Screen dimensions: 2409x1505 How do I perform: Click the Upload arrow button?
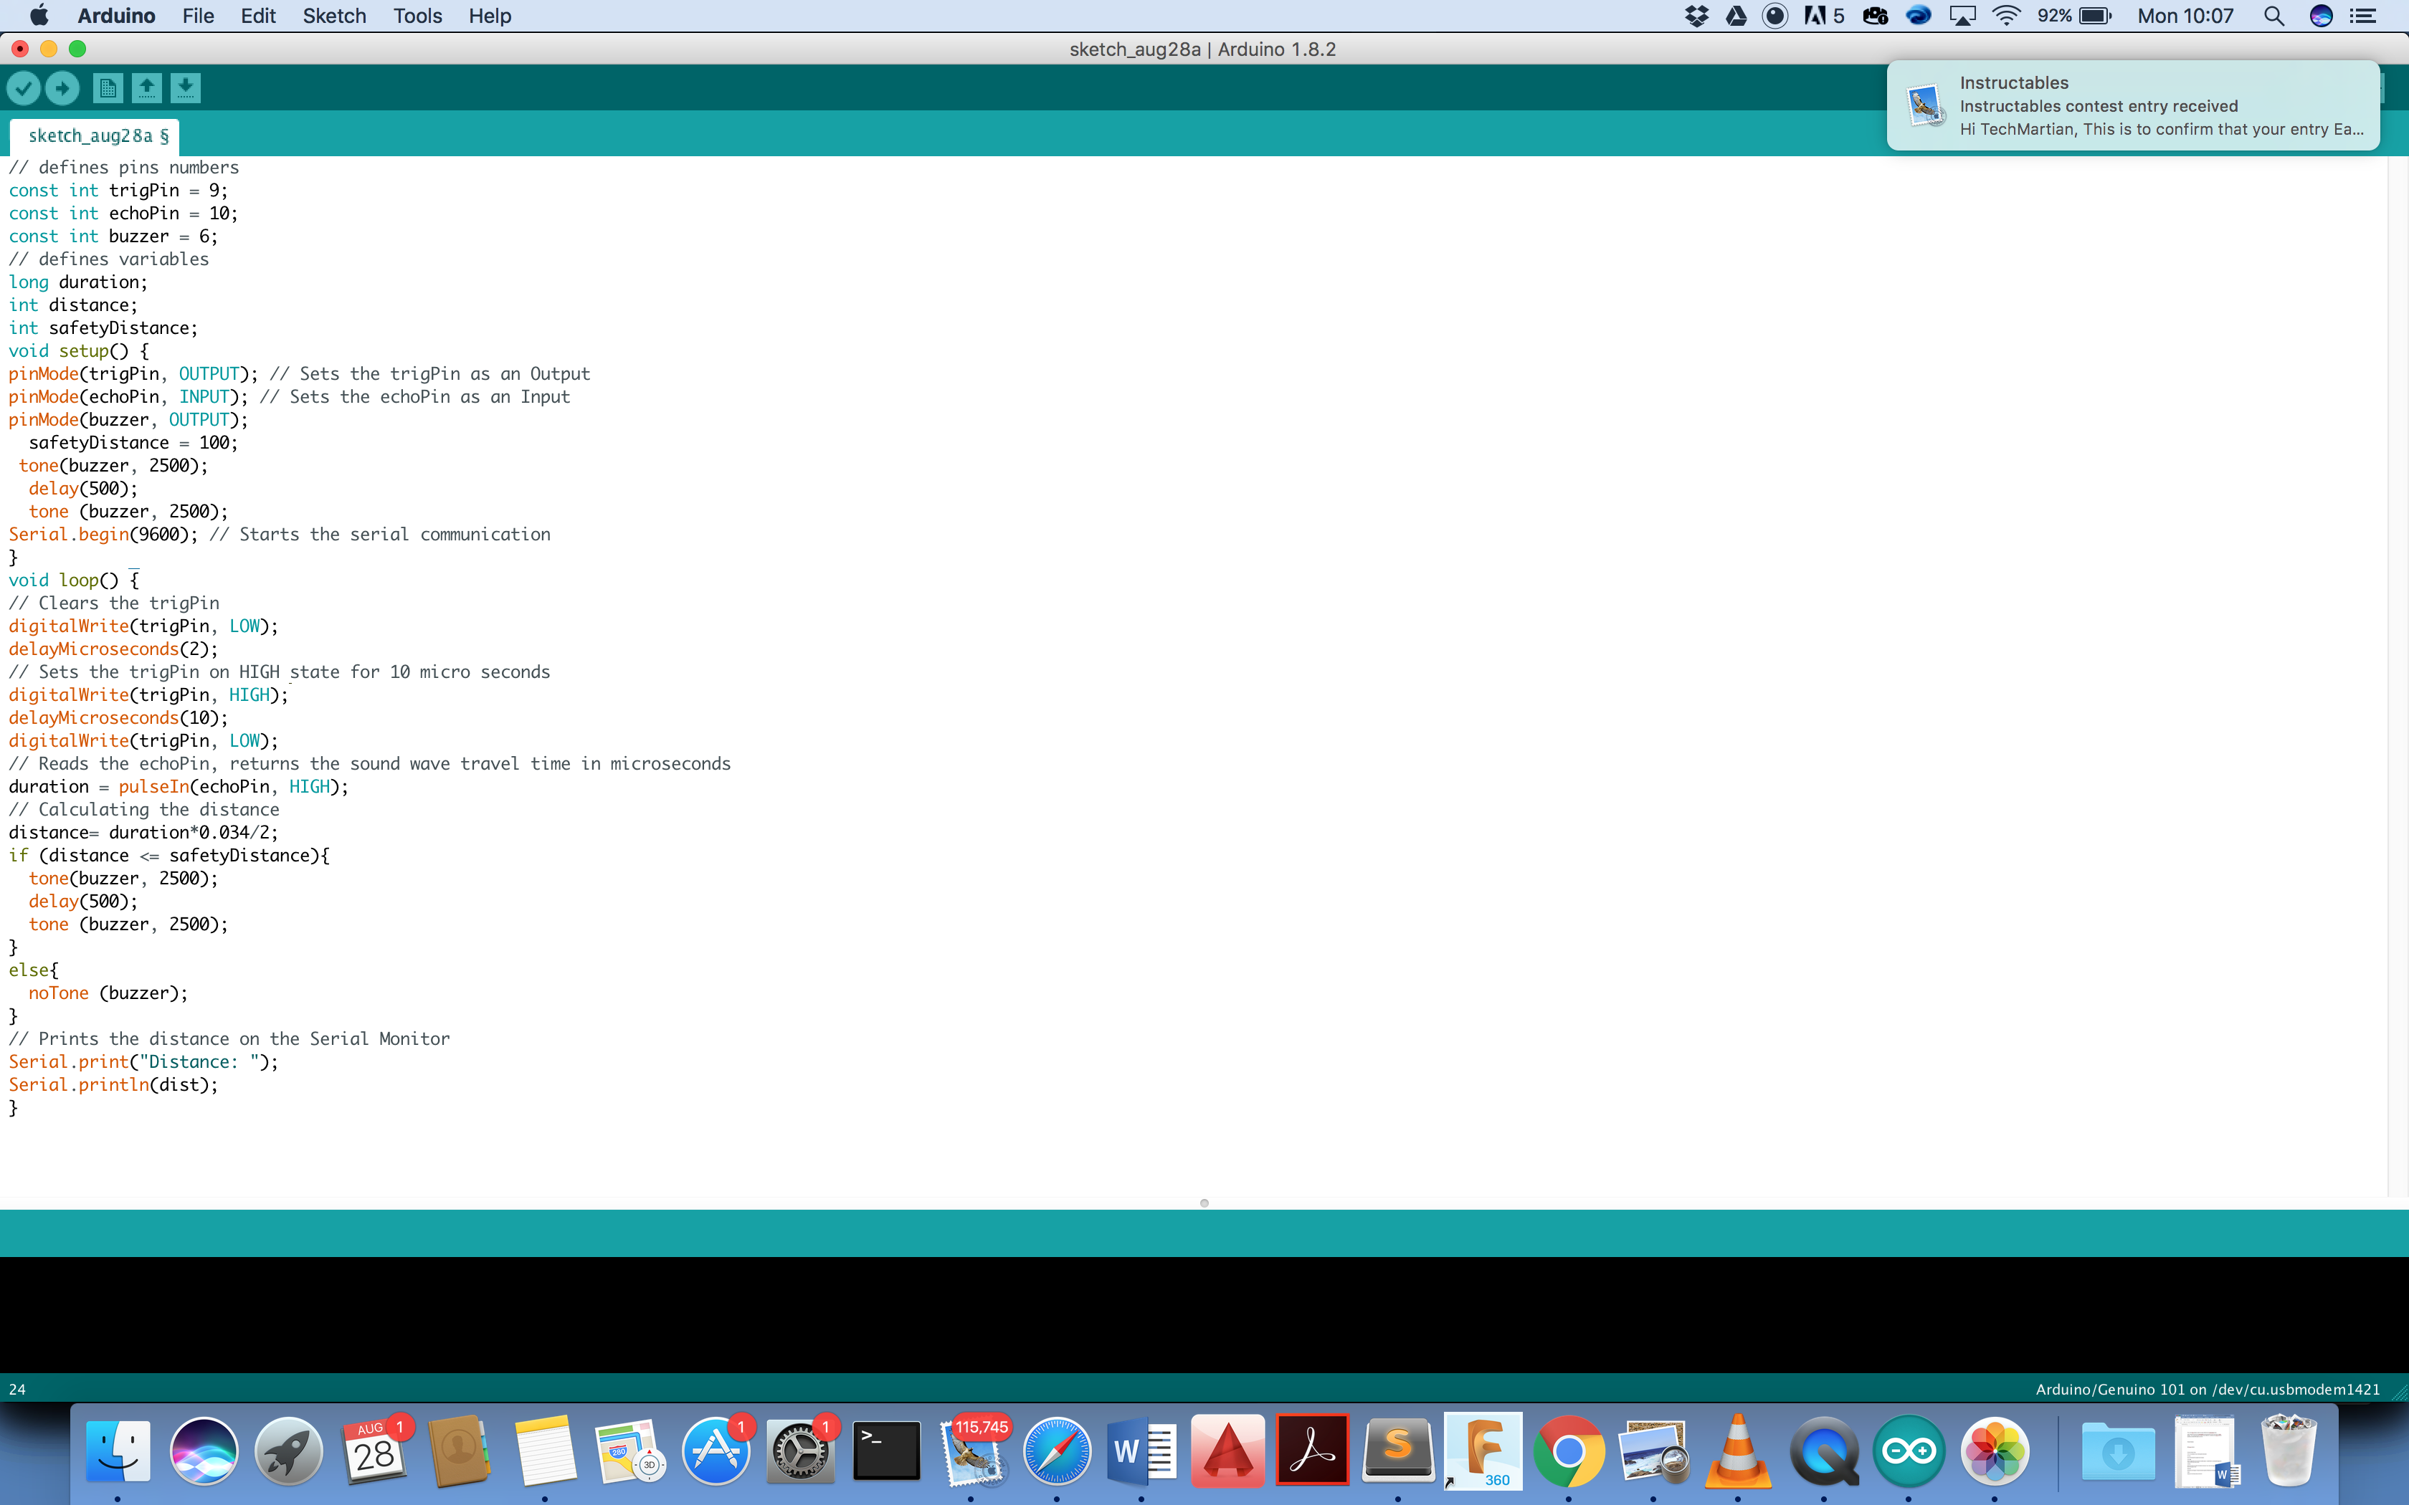tap(62, 87)
